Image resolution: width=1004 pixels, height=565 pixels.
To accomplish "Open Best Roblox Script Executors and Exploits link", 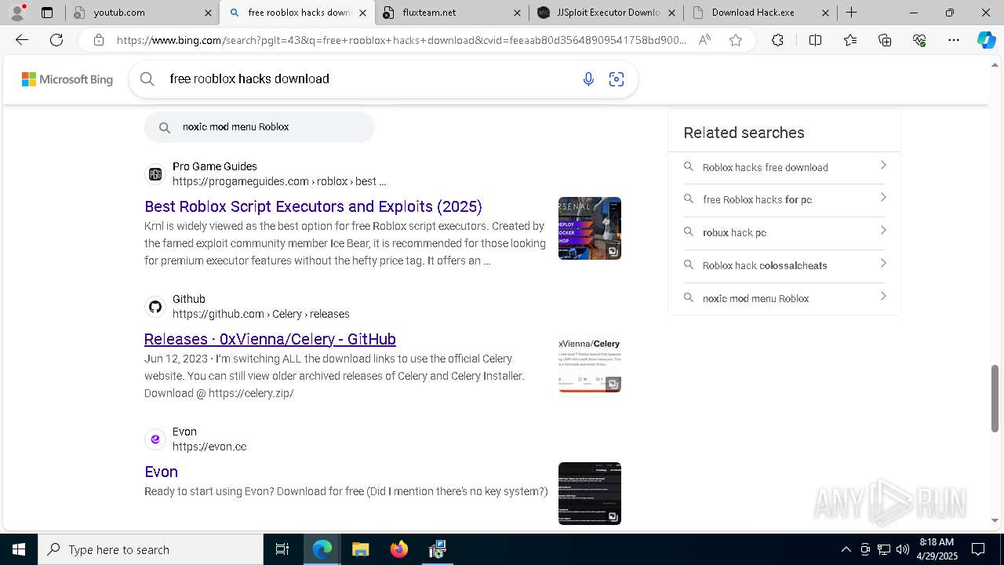I will [313, 206].
